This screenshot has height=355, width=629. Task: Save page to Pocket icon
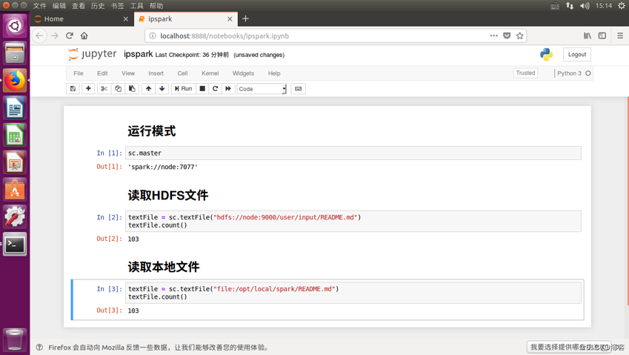pyautogui.click(x=507, y=36)
